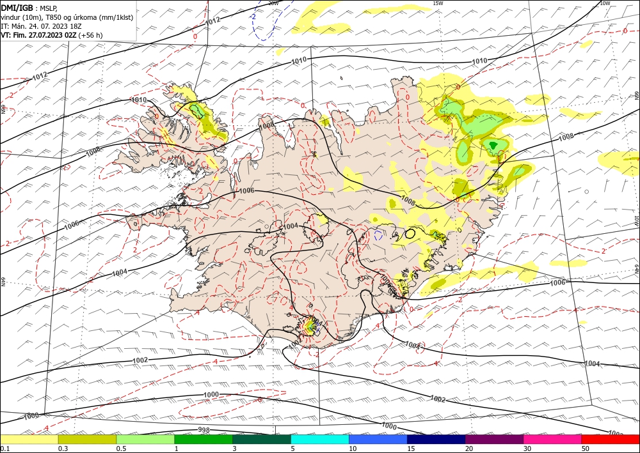The image size is (640, 453).
Task: Click the legend value '20'
Action: coord(469,449)
